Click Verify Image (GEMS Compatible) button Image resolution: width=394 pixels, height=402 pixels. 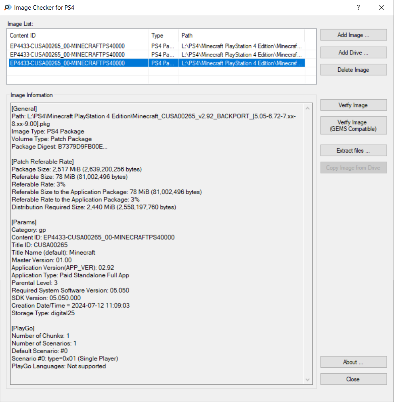[x=354, y=126]
